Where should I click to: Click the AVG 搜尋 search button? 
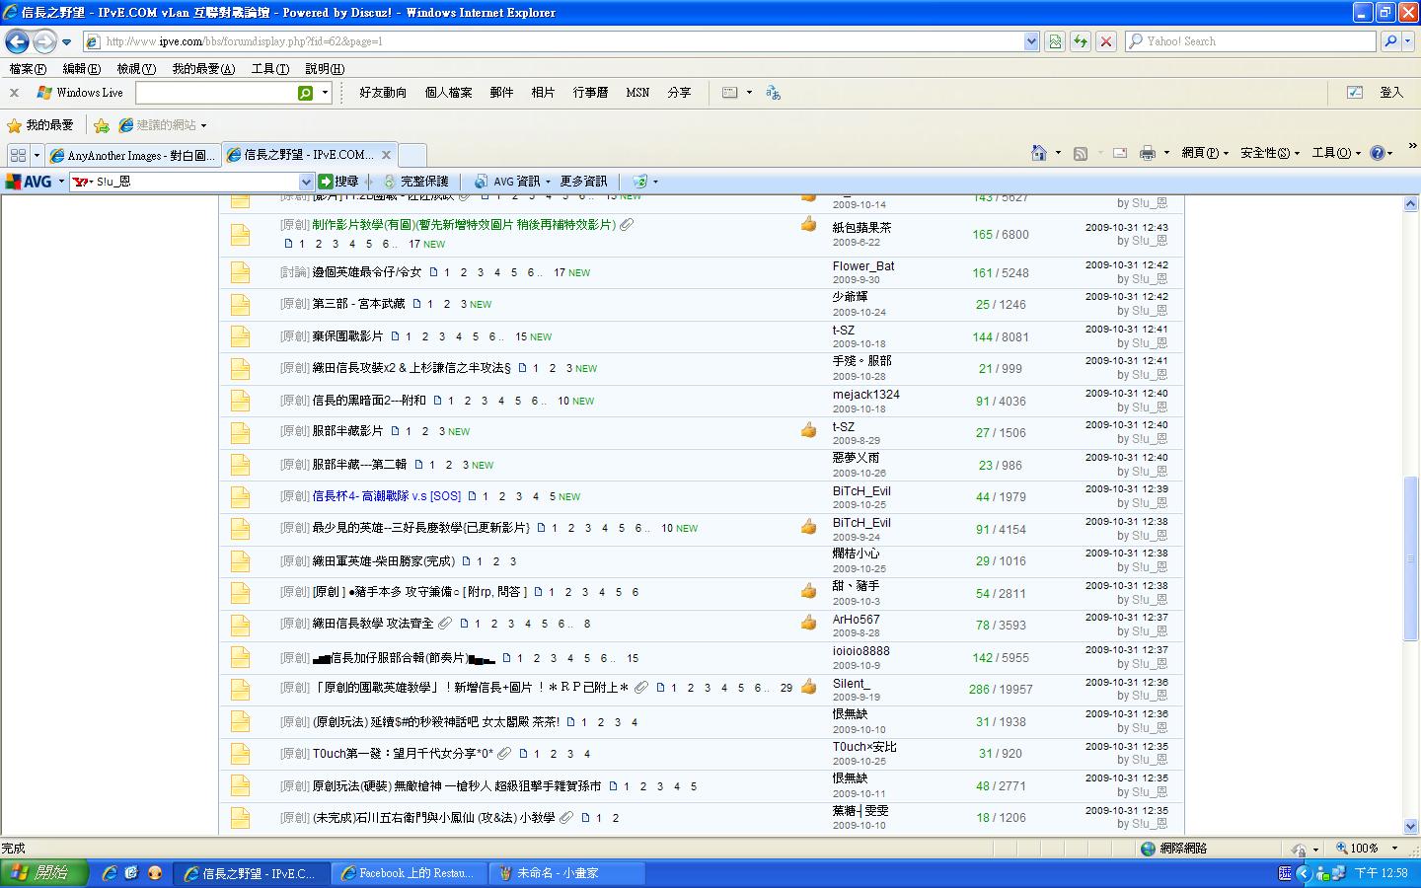click(x=338, y=182)
